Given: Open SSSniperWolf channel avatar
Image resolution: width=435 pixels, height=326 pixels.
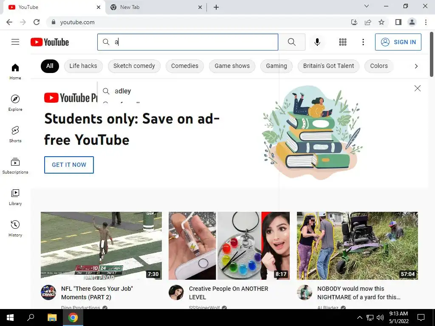Looking at the screenshot, I should pos(176,292).
